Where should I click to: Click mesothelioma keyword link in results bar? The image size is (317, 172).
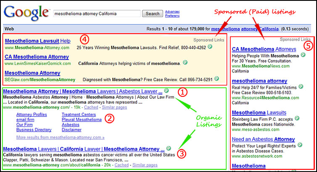coord(225,29)
